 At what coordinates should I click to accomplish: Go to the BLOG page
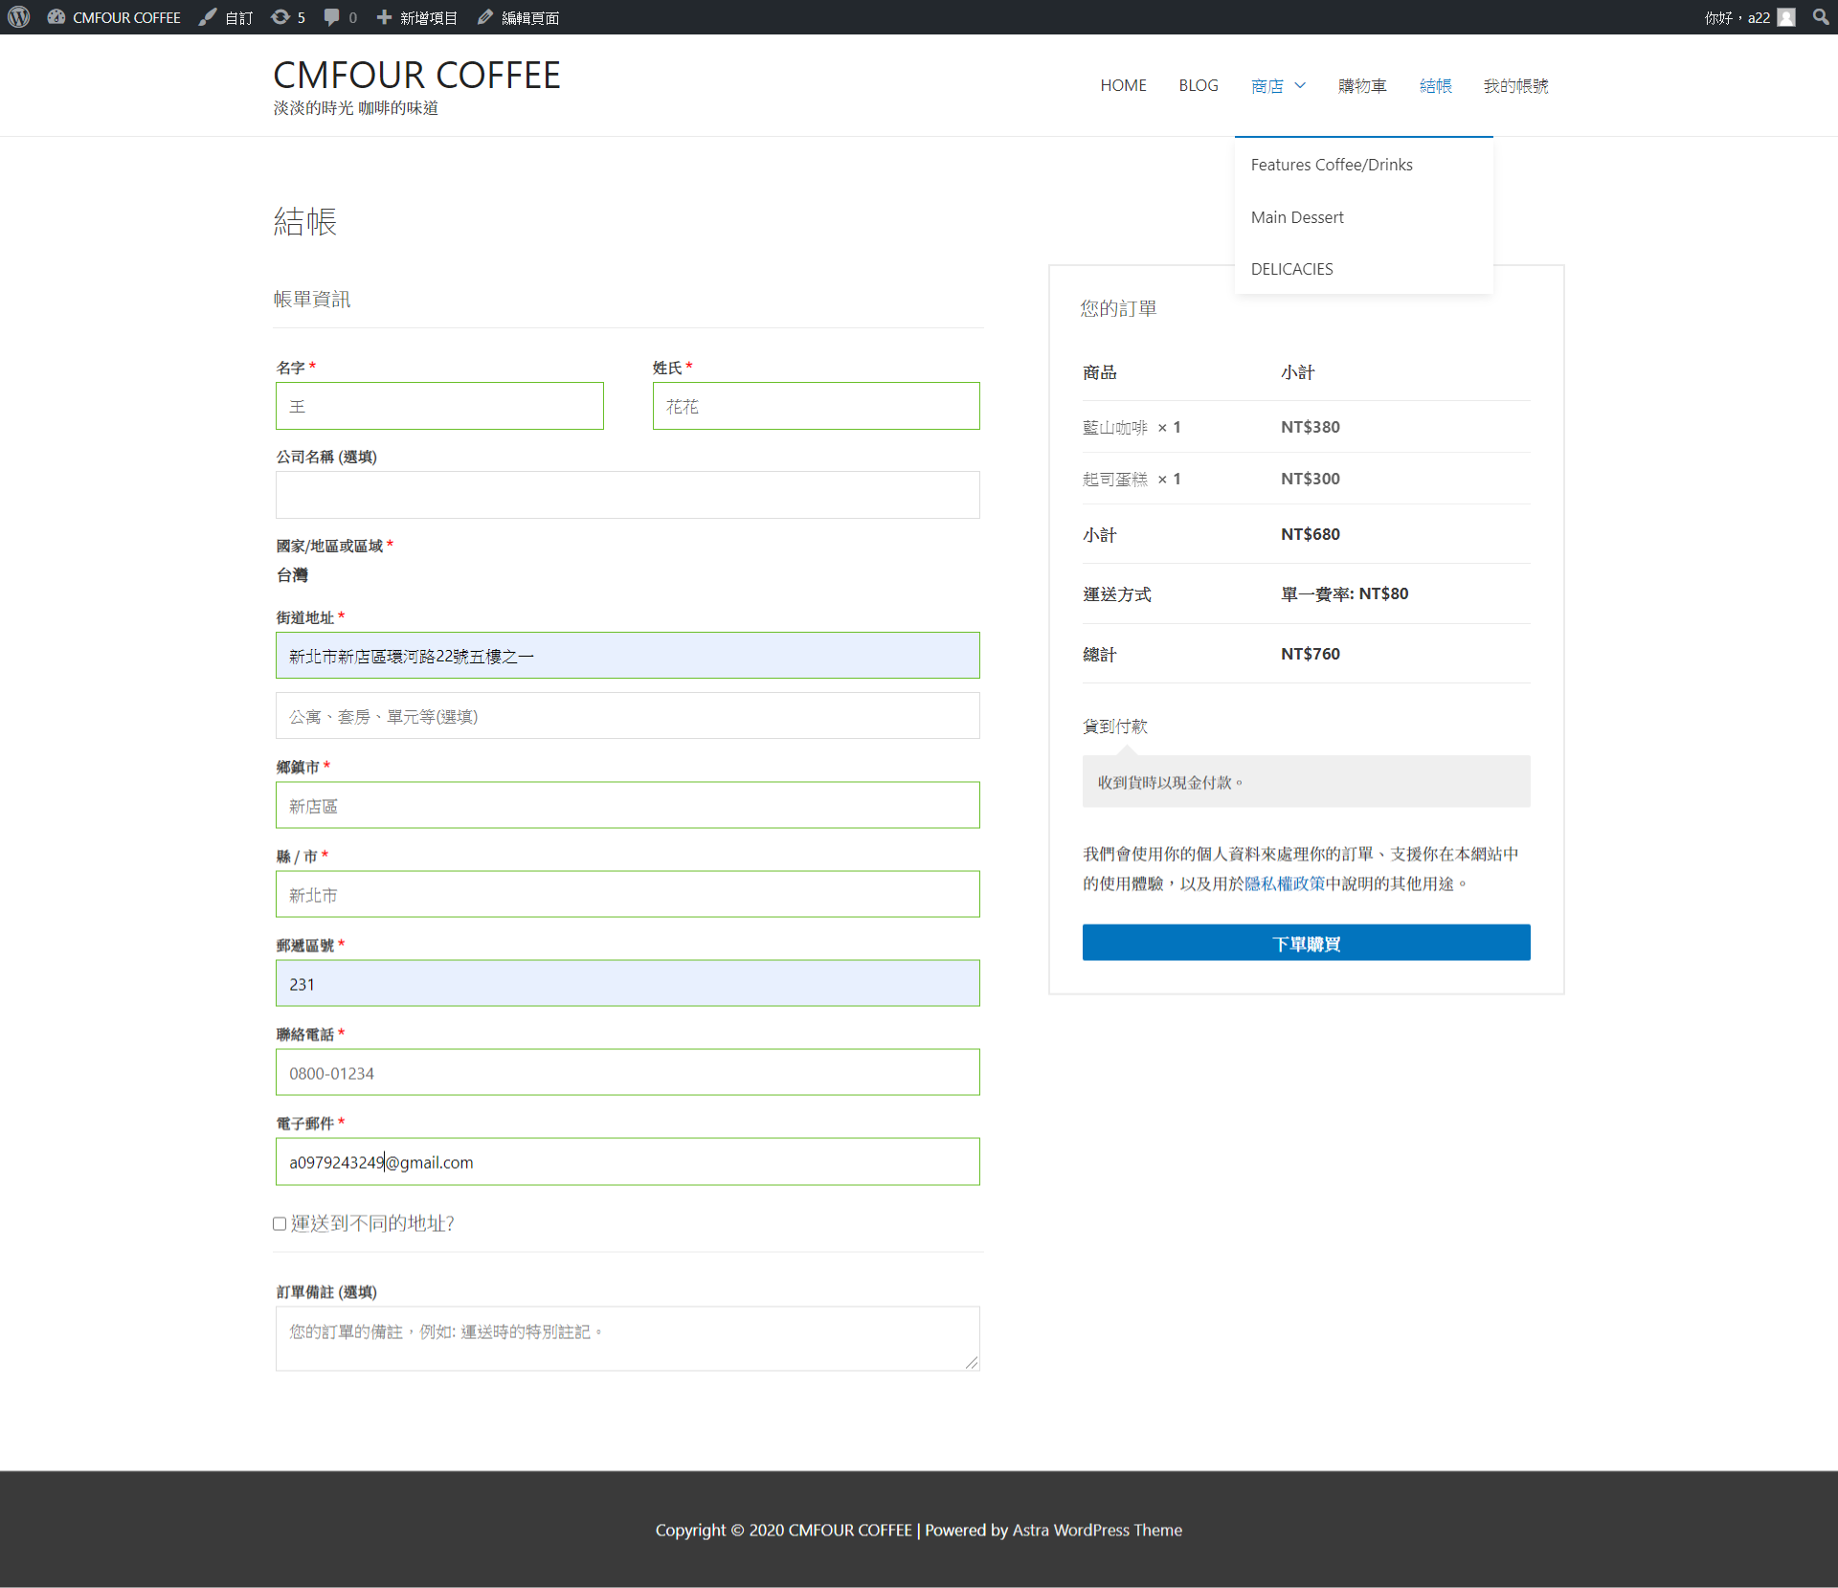coord(1198,85)
